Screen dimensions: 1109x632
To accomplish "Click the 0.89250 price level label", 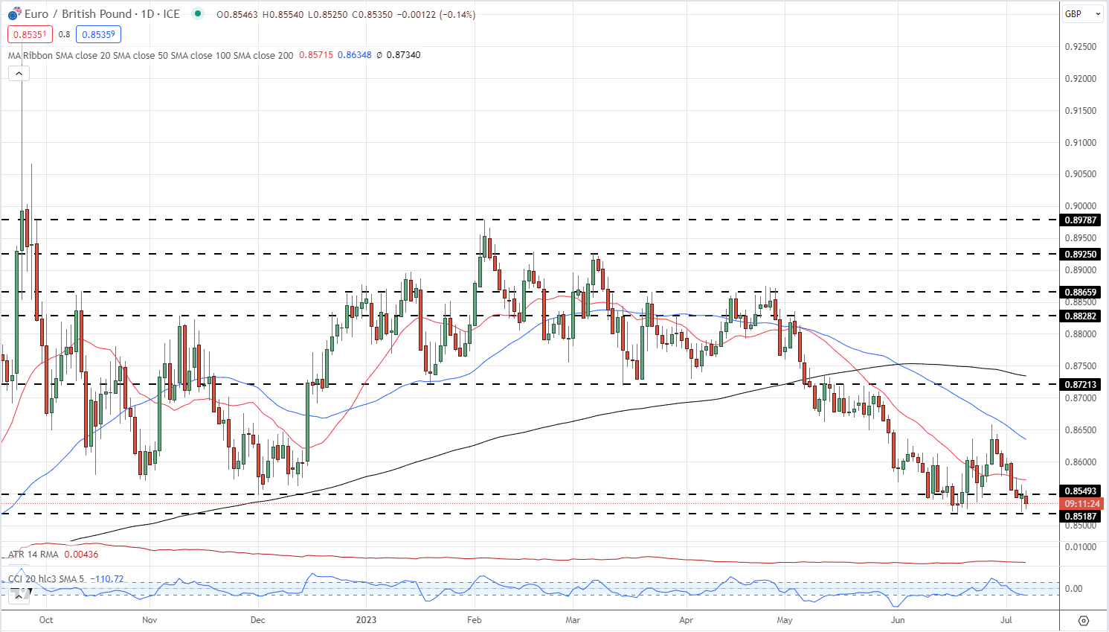I will [1081, 255].
